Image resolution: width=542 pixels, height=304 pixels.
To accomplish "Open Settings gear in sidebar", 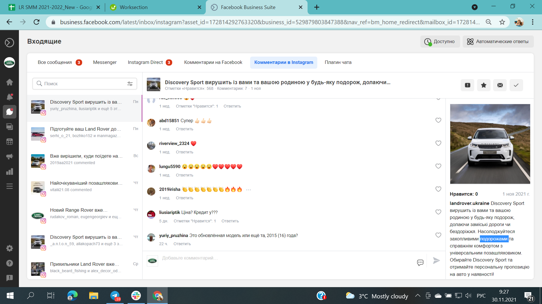I will 9,248.
